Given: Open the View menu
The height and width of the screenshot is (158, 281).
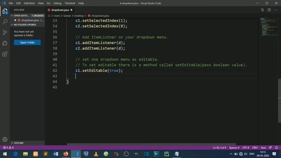Looking at the screenshot, I should 41,3.
